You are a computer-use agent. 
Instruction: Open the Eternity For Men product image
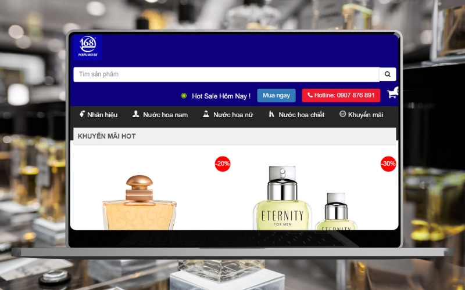click(x=306, y=198)
